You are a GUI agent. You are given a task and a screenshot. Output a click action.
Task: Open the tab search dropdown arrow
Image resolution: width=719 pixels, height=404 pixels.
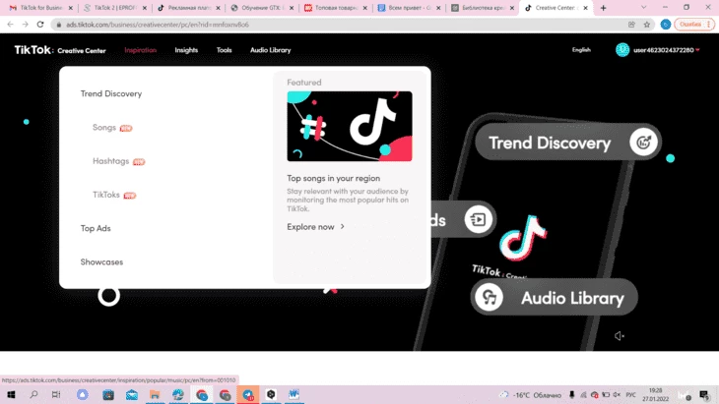[x=644, y=8]
